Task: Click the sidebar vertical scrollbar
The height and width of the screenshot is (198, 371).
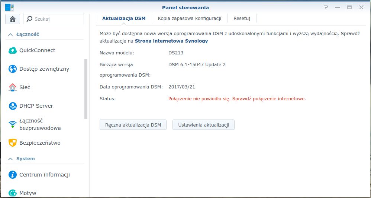Action: 86,89
